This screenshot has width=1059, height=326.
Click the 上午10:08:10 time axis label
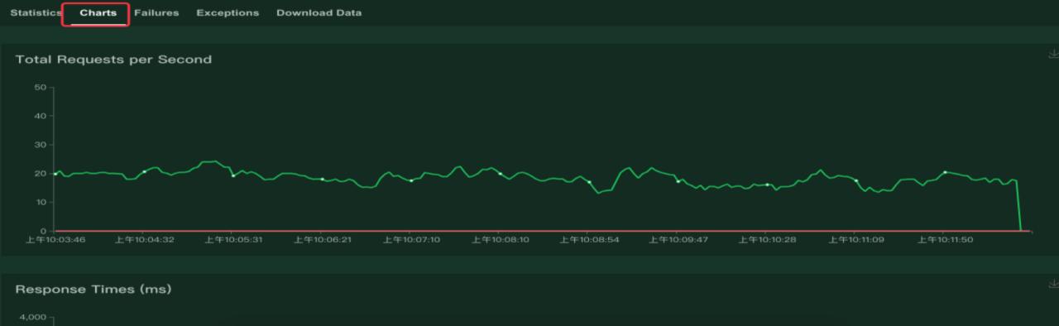[x=500, y=240]
